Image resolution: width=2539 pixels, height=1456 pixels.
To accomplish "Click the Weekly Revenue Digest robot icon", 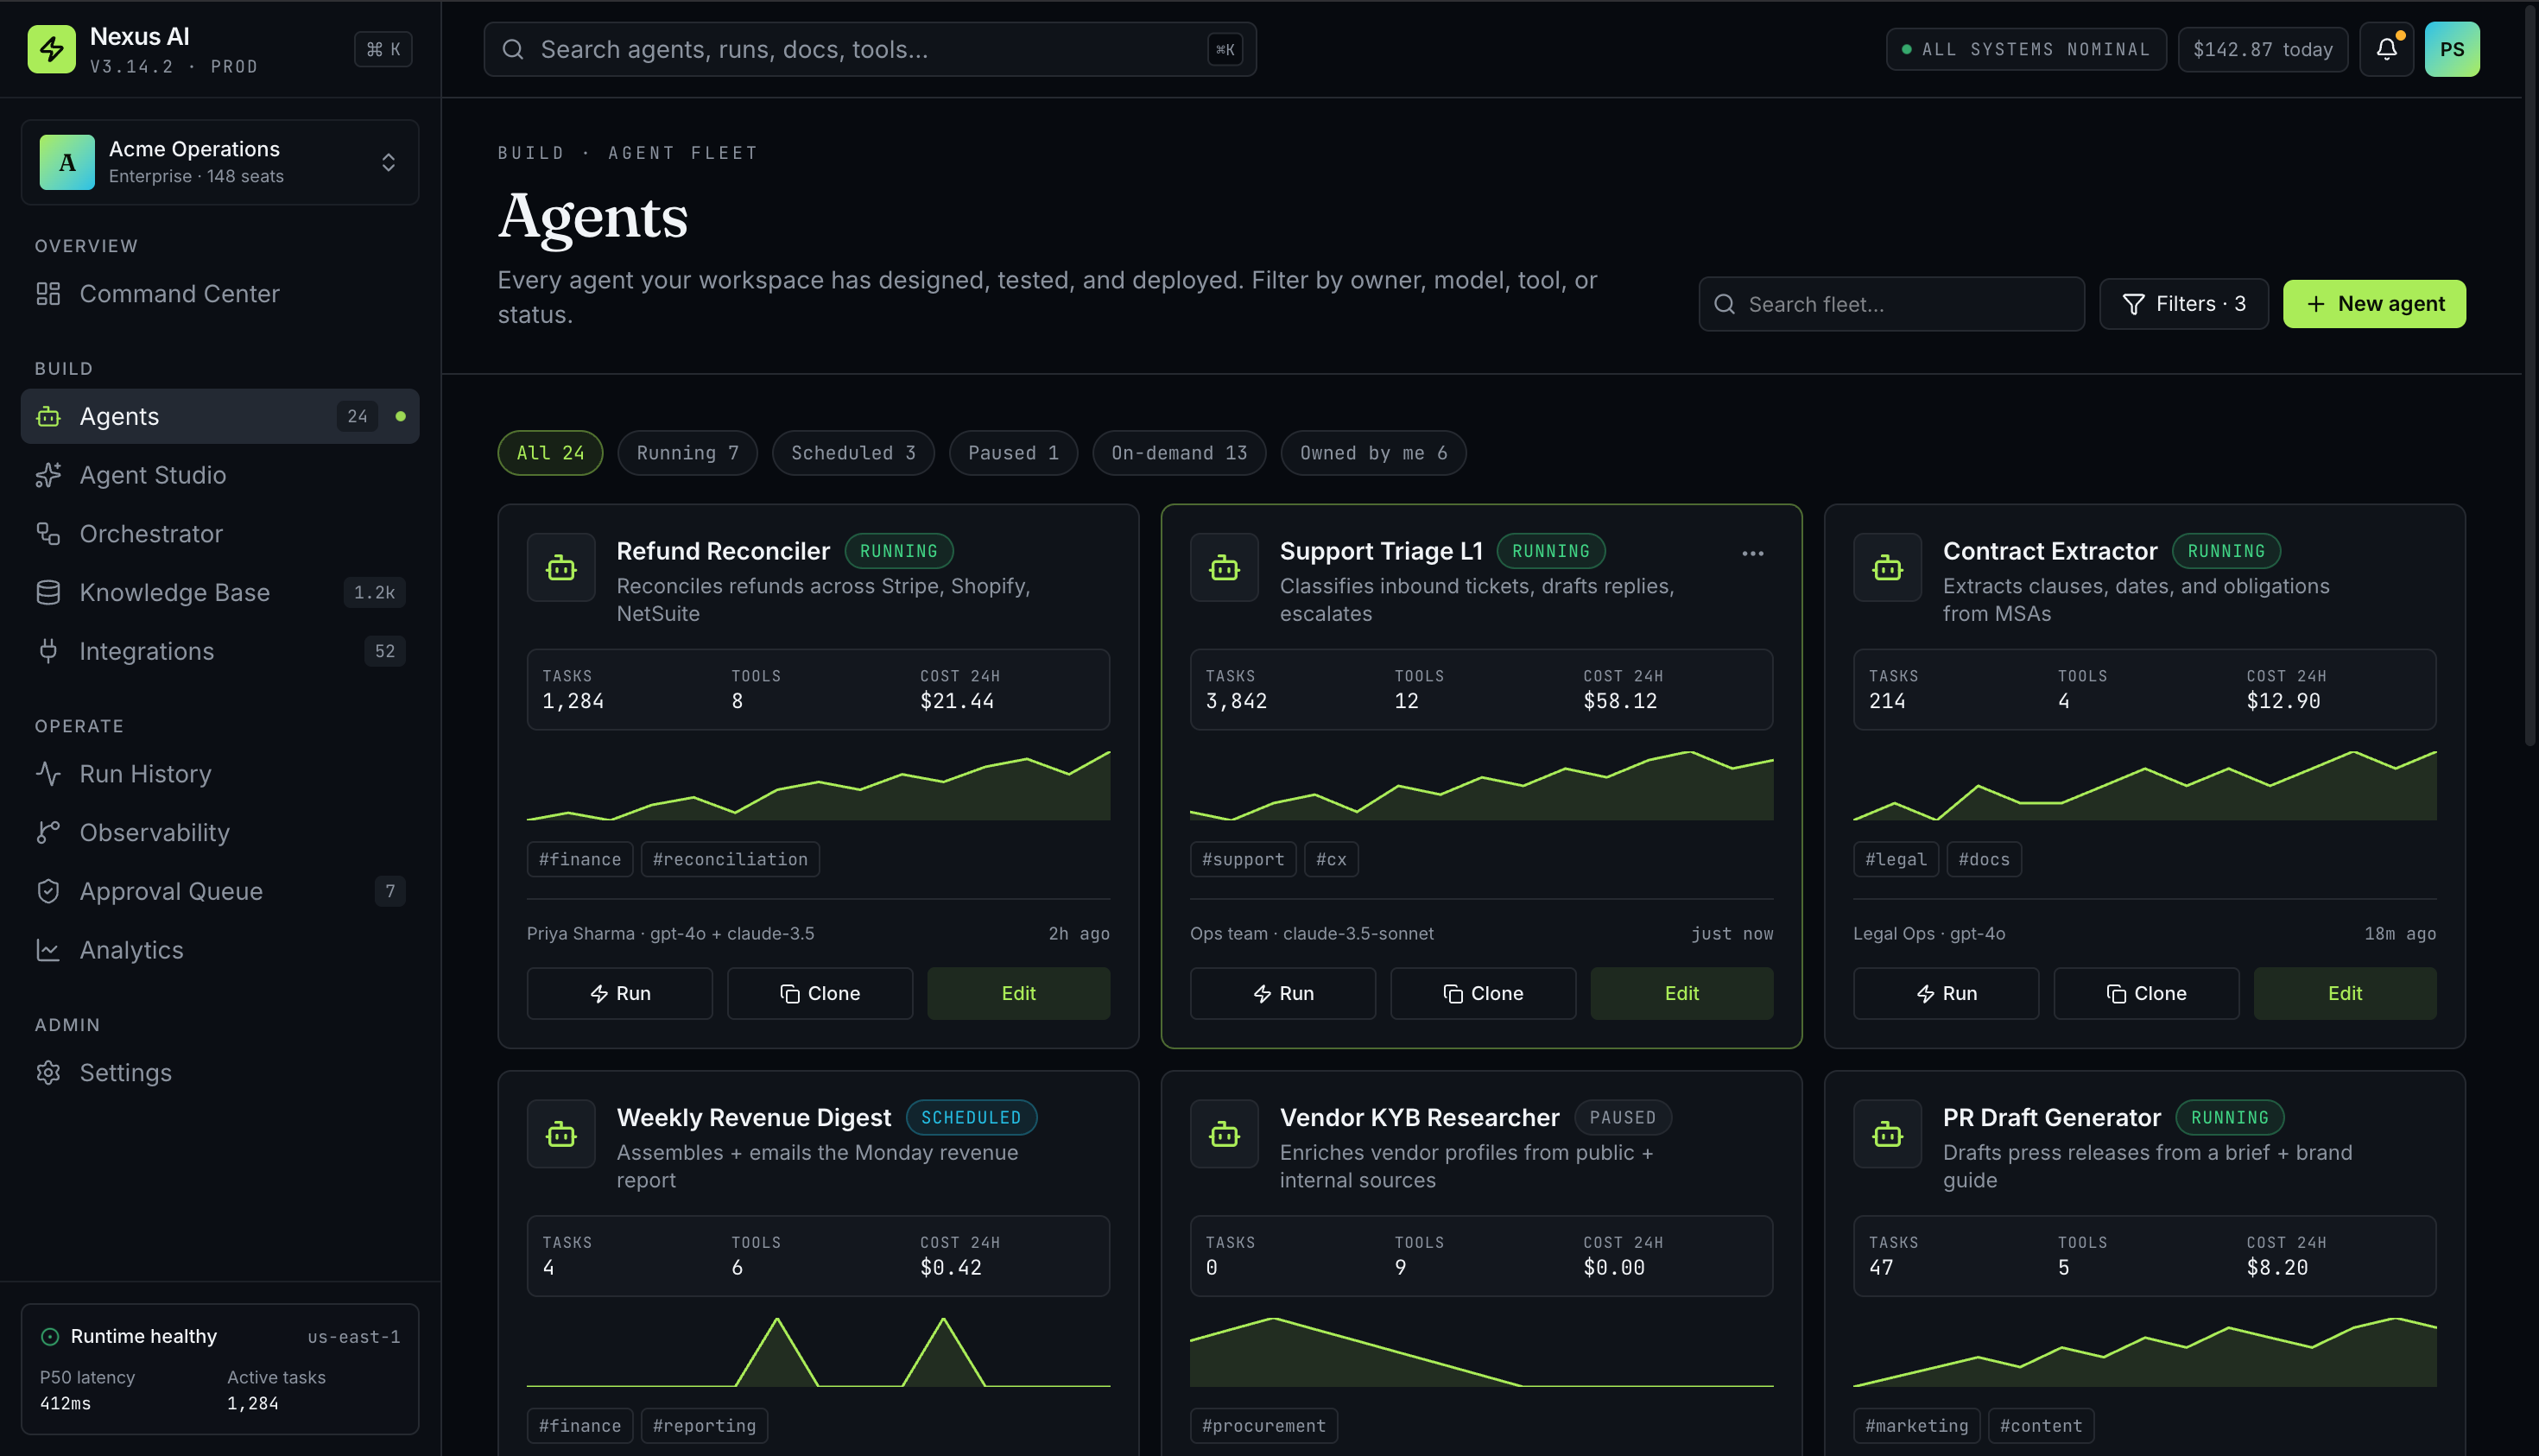I will pyautogui.click(x=561, y=1134).
